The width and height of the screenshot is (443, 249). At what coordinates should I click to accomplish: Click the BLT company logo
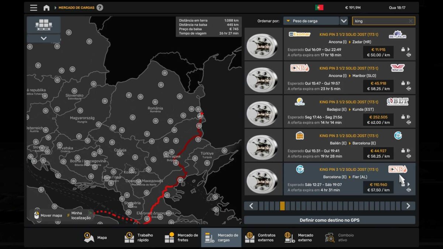point(398,102)
